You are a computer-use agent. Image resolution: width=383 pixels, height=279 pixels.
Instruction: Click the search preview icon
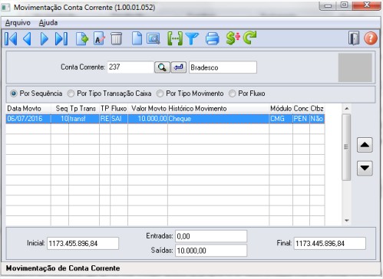154,39
